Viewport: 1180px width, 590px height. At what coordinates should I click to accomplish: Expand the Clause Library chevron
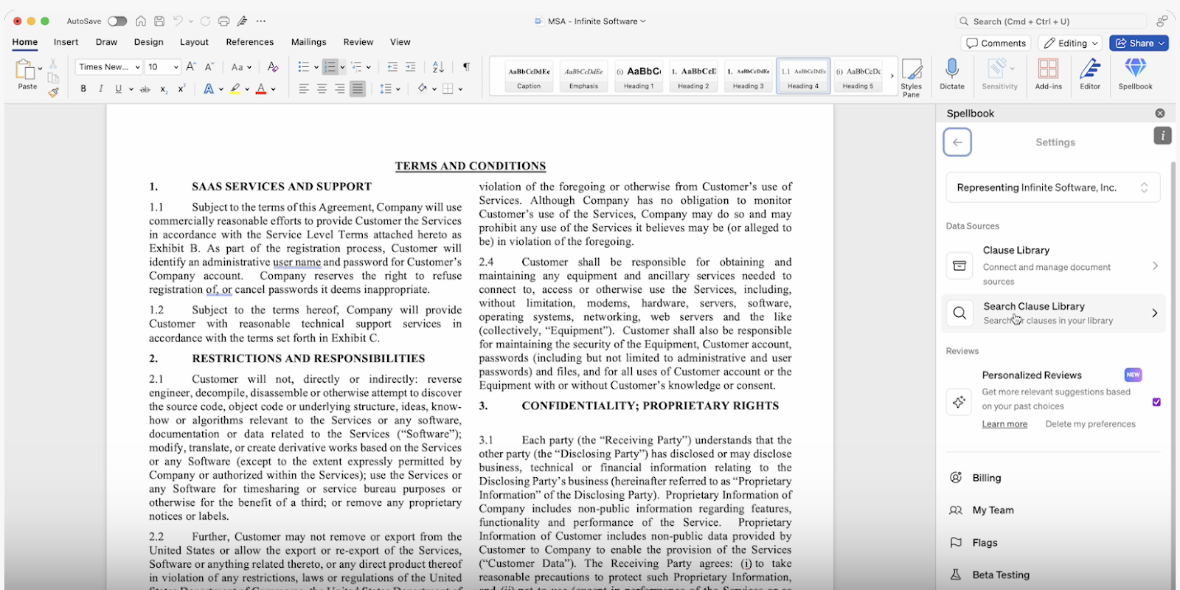point(1155,265)
